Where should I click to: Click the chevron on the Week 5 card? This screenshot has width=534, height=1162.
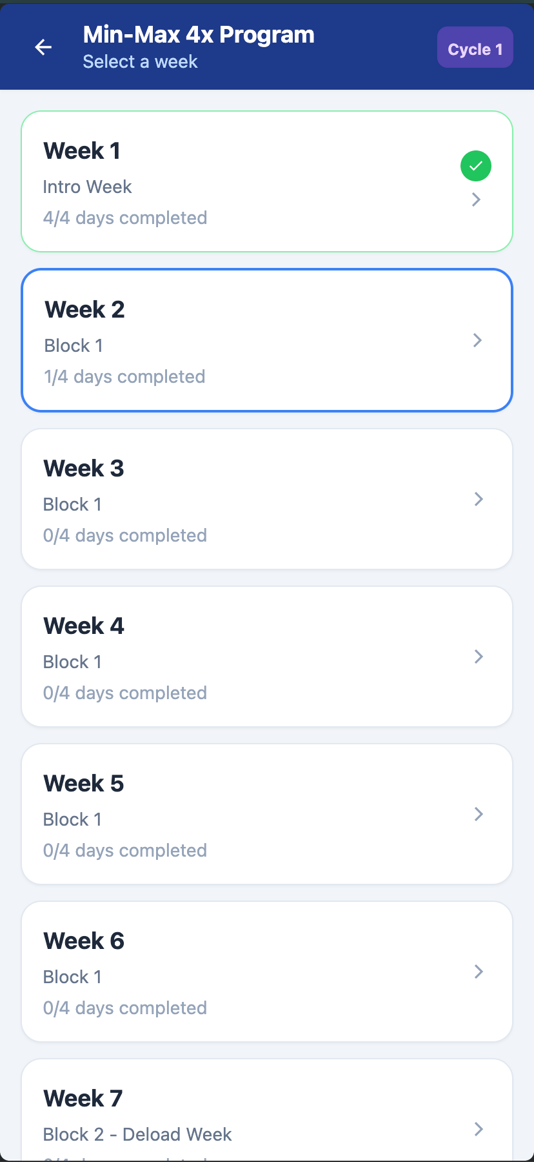click(478, 814)
